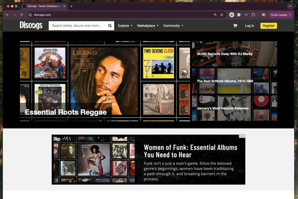Image resolution: width=298 pixels, height=199 pixels.
Task: Click the browser forward arrow
Action: click(14, 15)
